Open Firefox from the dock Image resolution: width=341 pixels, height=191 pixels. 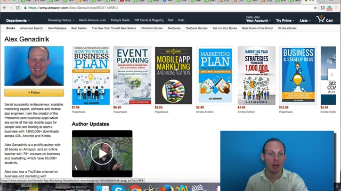[167, 188]
